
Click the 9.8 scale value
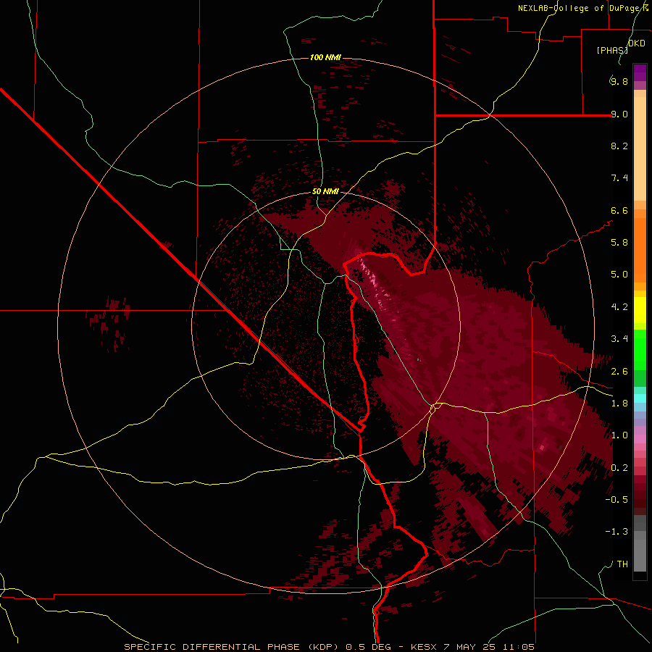[619, 81]
